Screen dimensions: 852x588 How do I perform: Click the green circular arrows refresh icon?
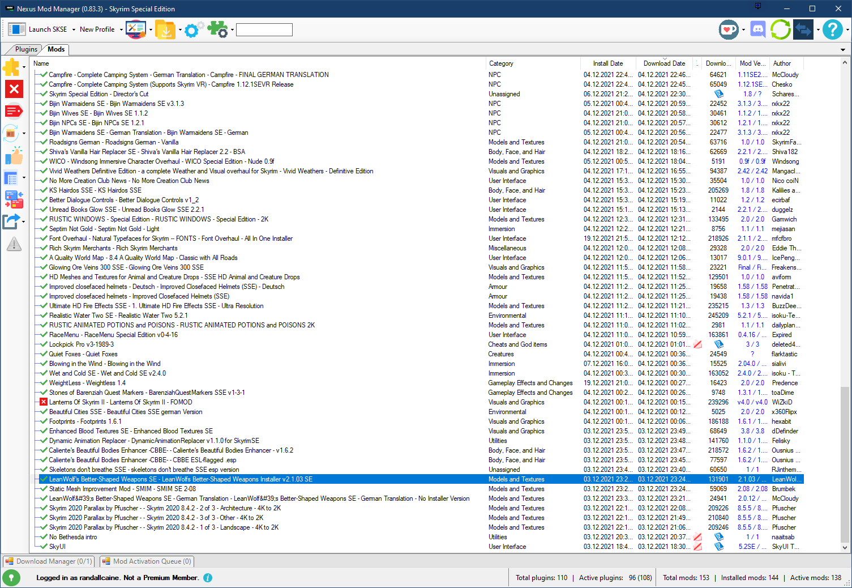(x=780, y=29)
